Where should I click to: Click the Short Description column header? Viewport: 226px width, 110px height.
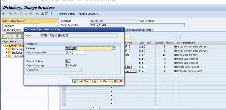[201, 43]
